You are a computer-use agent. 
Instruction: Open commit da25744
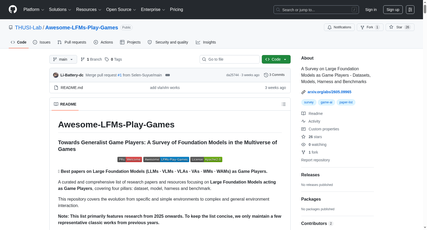coord(232,75)
